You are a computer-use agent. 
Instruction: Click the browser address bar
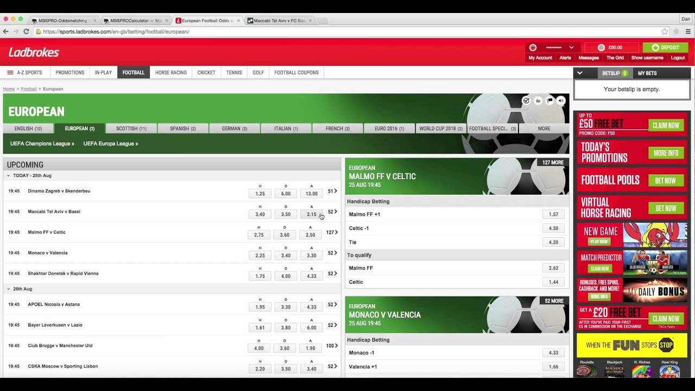coord(347,31)
